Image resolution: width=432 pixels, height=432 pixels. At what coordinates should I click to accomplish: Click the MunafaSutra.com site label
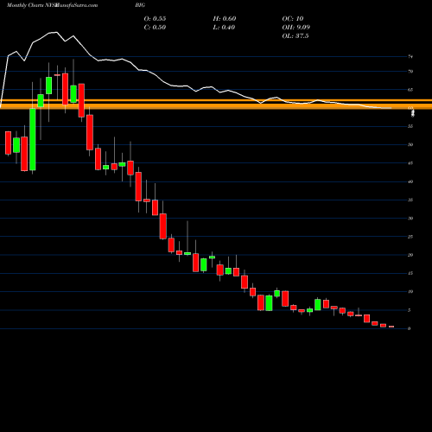click(77, 5)
